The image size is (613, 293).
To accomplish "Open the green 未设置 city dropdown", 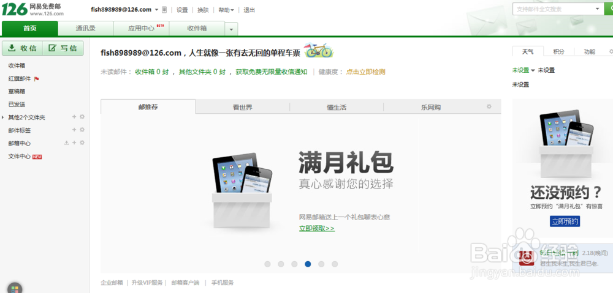I will (524, 70).
